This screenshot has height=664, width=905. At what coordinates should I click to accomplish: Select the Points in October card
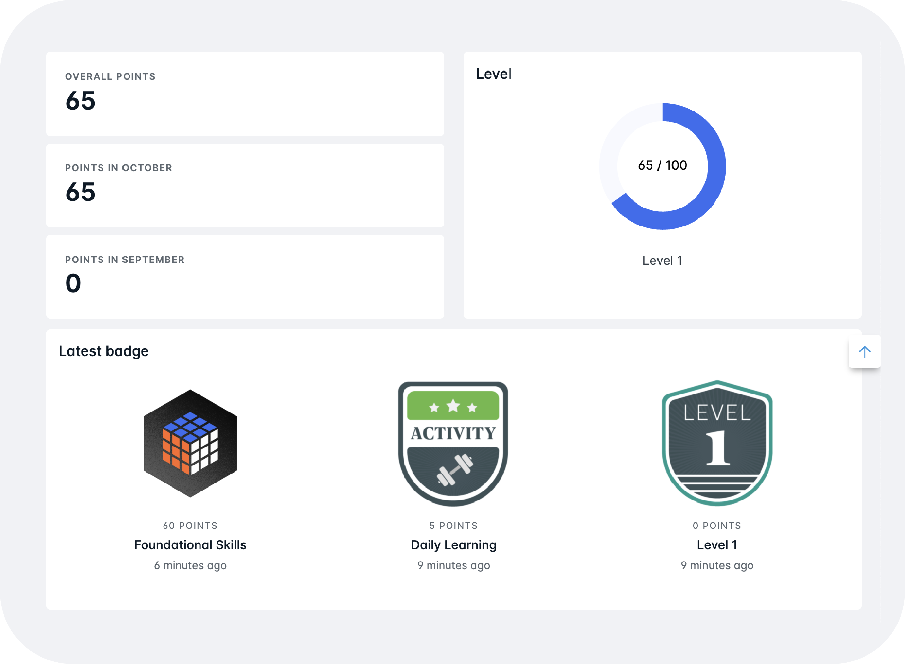tap(245, 185)
